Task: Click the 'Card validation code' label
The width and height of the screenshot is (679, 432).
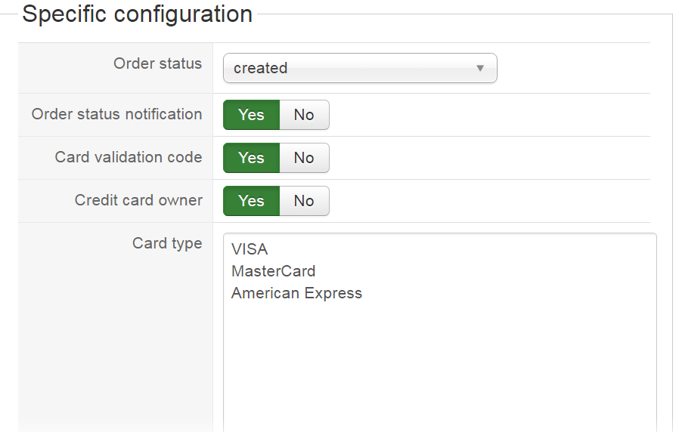Action: tap(128, 157)
